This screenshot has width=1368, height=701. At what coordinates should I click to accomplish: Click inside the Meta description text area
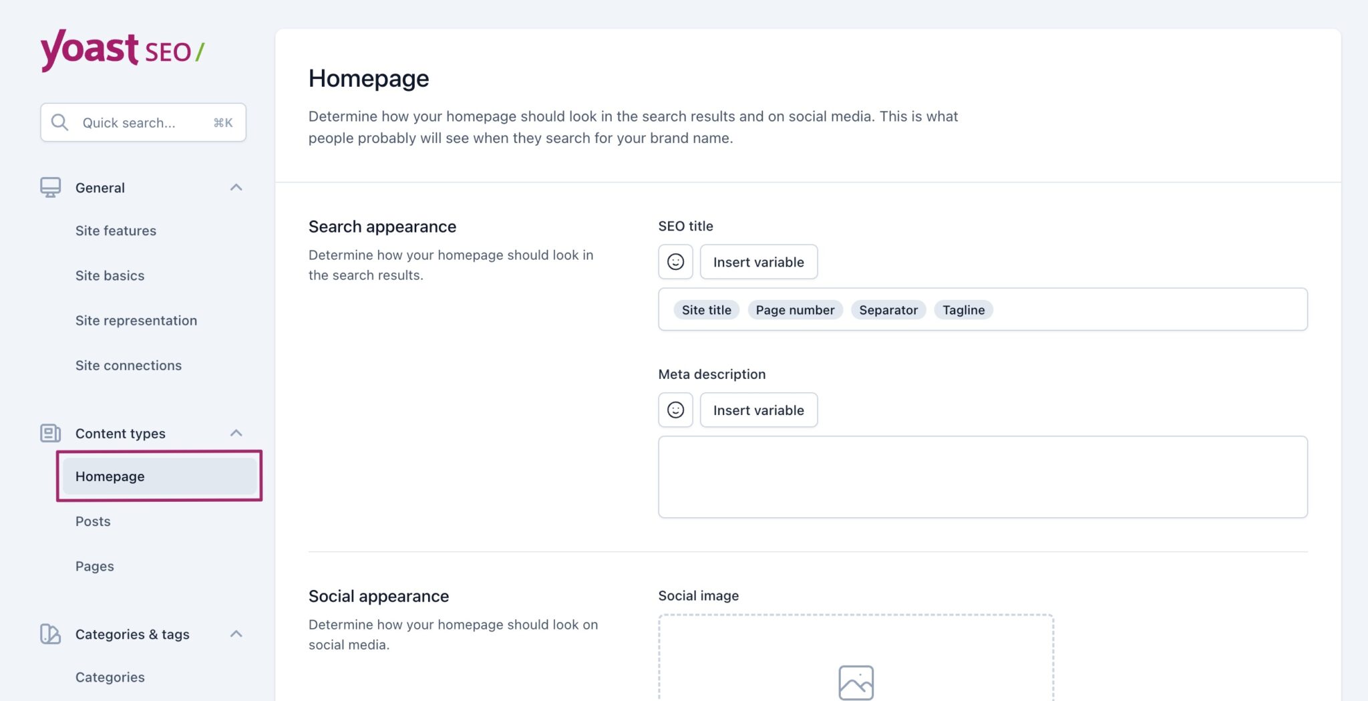coord(982,476)
